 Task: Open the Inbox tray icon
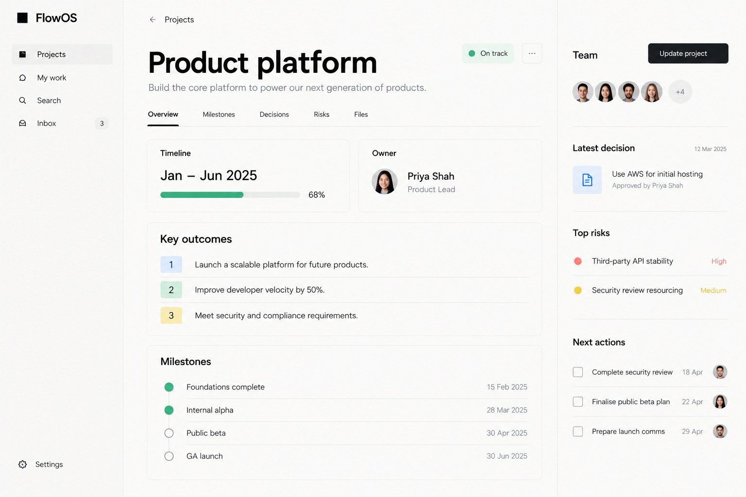pyautogui.click(x=22, y=123)
